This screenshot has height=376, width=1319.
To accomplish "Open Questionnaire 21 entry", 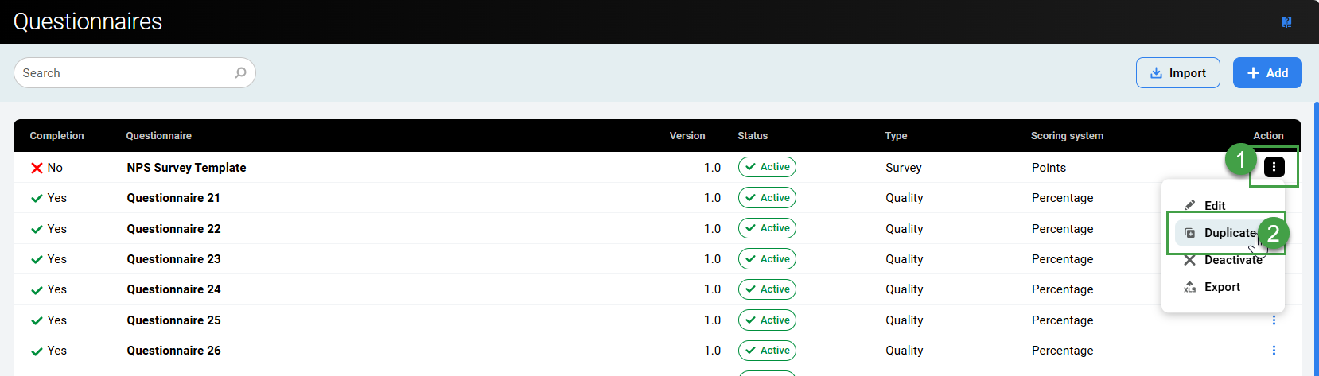I will [173, 198].
